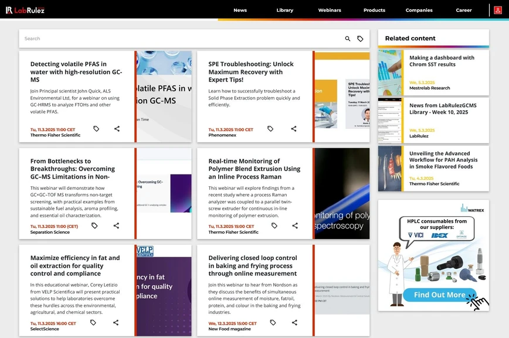
Task: Open Maximize efficiency in fat extraction title
Action: 75,265
